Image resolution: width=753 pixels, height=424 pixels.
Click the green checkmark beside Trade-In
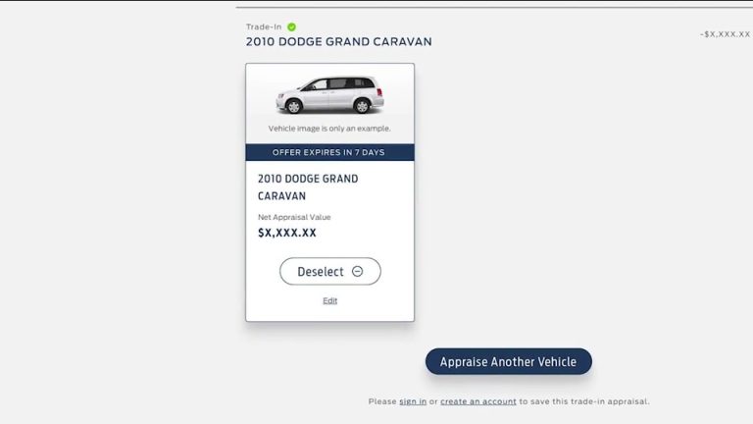tap(291, 26)
